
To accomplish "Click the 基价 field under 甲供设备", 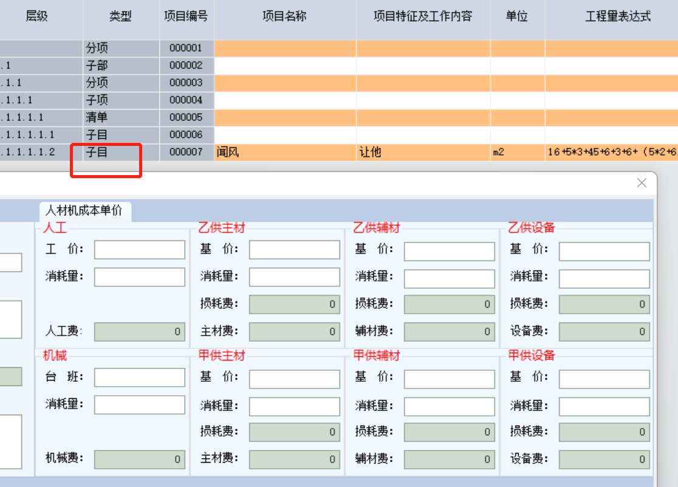I will click(x=604, y=379).
